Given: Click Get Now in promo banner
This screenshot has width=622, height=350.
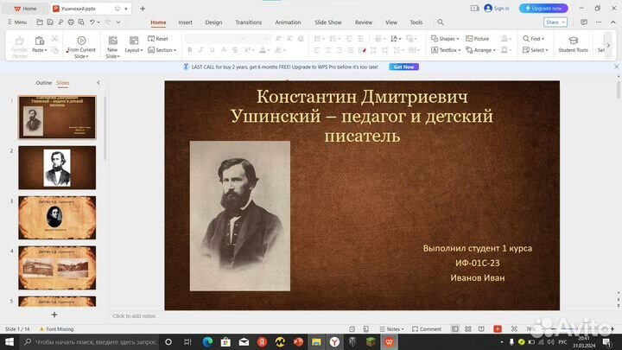Looking at the screenshot, I should point(403,67).
